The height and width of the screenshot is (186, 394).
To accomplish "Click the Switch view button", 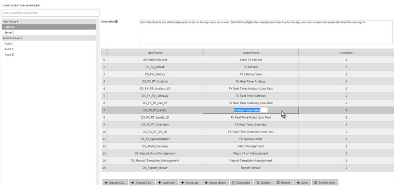I will tap(325, 183).
